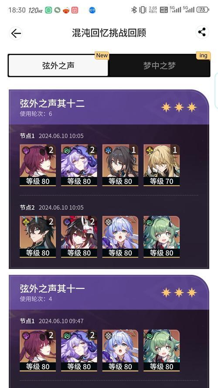Tap the blue-haired character in 其十一 节点1
The image size is (218, 388).
pyautogui.click(x=120, y=350)
